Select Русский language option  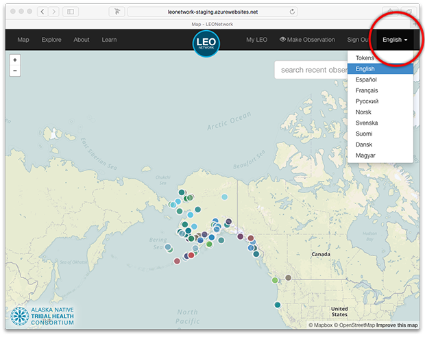coord(367,101)
